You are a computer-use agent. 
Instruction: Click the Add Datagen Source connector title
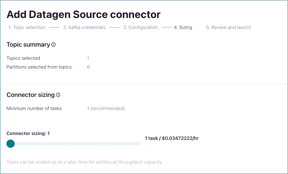[83, 14]
